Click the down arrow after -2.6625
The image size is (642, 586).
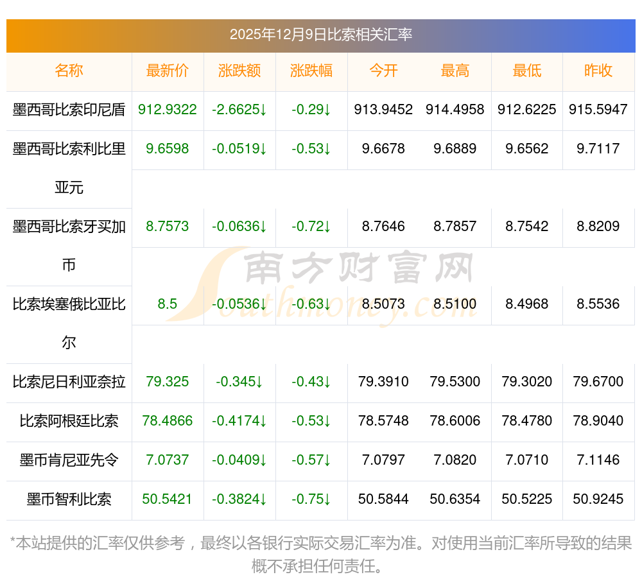263,110
